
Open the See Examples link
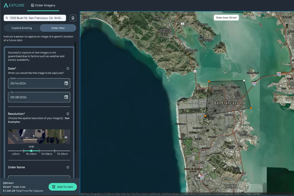click(39, 120)
